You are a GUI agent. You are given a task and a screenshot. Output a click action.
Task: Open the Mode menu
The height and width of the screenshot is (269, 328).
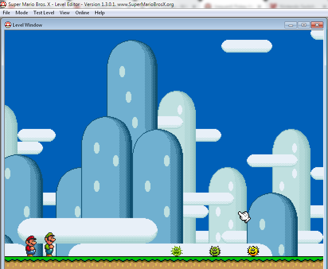point(21,13)
